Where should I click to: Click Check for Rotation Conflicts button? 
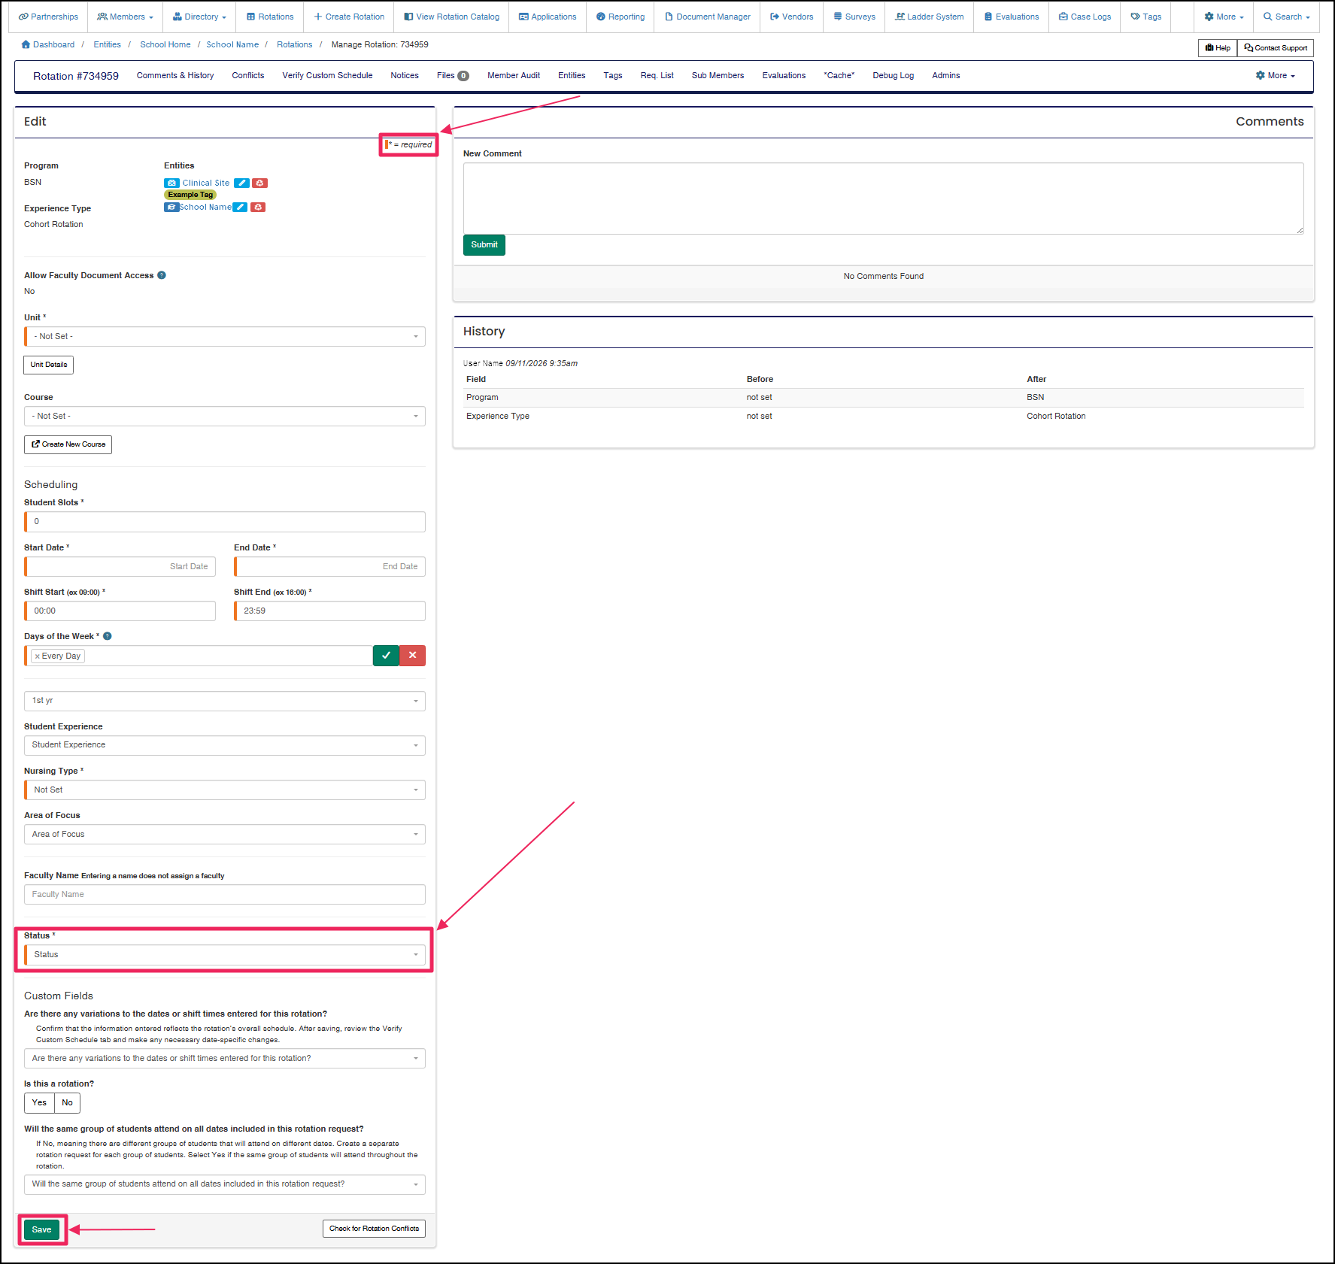tap(375, 1229)
